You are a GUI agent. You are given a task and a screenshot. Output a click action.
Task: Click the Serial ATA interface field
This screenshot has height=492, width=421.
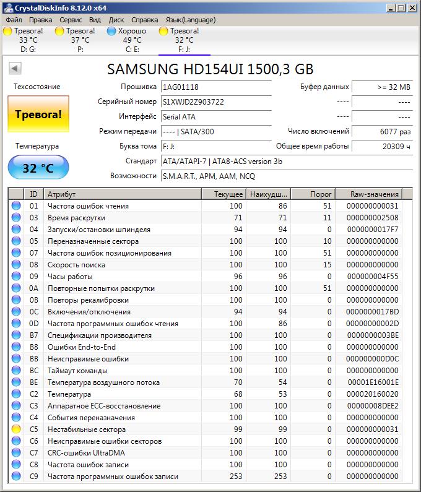tap(216, 117)
